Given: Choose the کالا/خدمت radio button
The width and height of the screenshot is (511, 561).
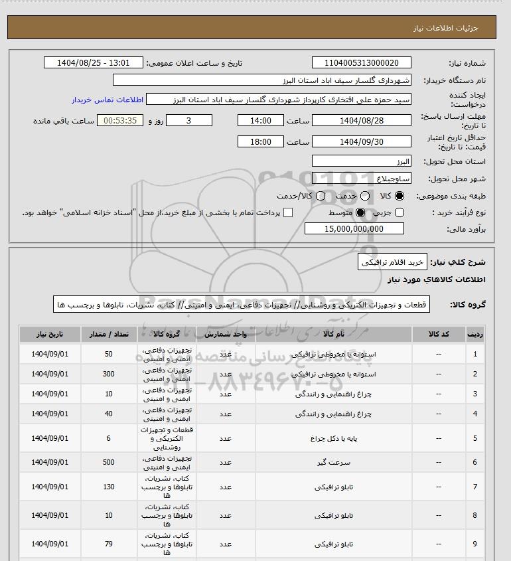Looking at the screenshot, I should pos(321,196).
